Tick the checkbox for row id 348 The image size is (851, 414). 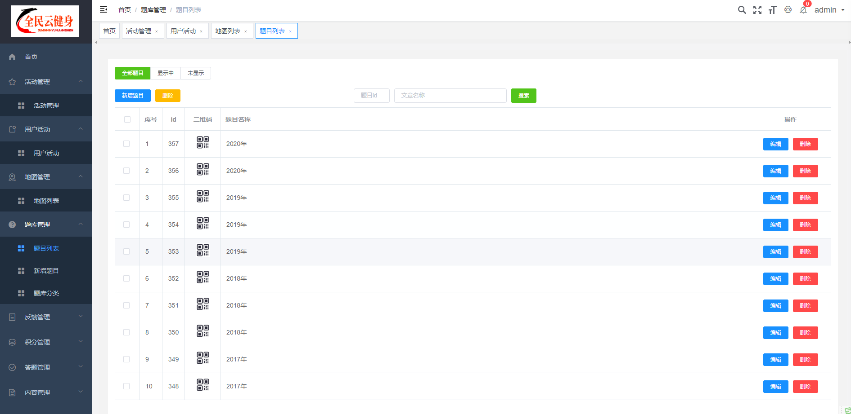click(x=126, y=386)
